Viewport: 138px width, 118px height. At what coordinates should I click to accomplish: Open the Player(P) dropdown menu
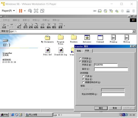[8, 11]
